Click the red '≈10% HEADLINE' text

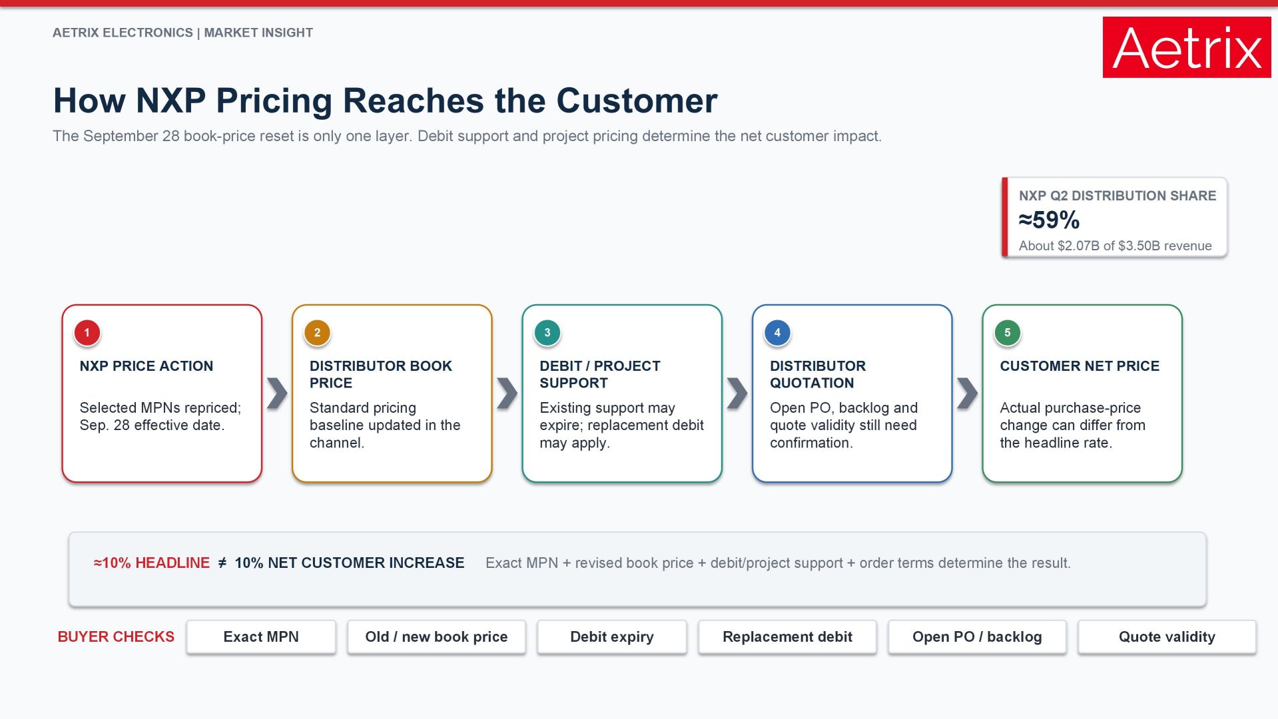151,563
